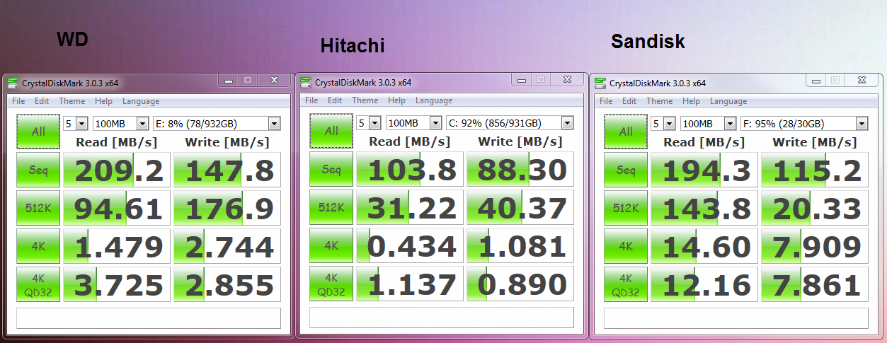This screenshot has height=343, width=887.
Task: Select the 194.3 Seq read result
Action: click(704, 170)
